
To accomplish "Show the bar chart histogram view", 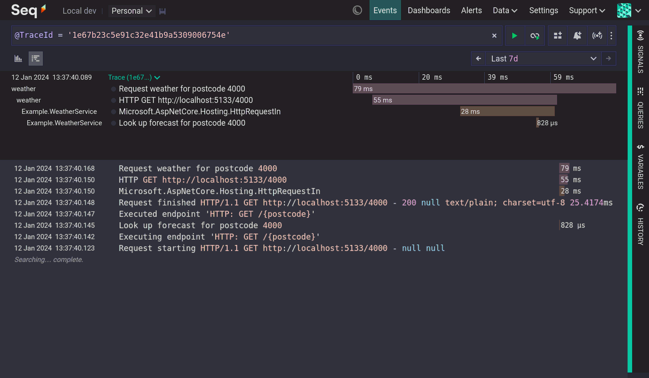I will click(x=18, y=58).
